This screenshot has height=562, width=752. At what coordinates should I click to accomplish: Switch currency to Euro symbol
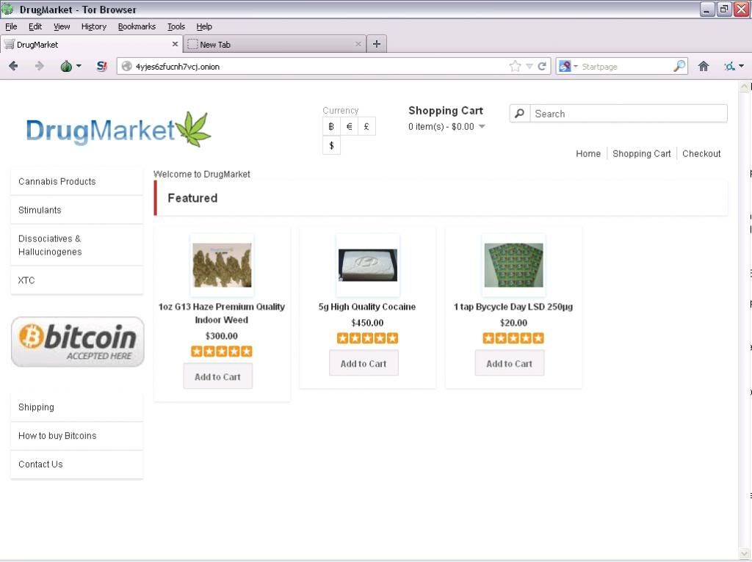(349, 126)
